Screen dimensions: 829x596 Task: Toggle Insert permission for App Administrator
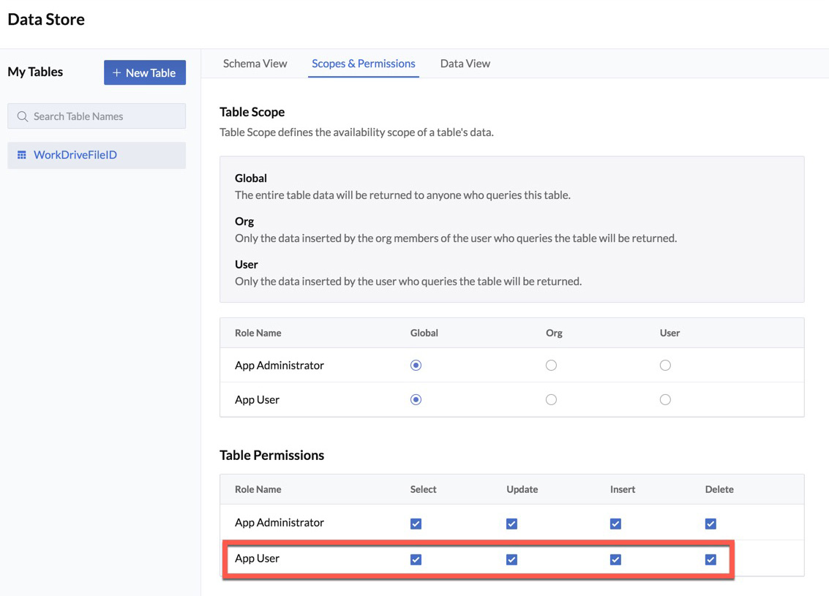[x=615, y=524]
